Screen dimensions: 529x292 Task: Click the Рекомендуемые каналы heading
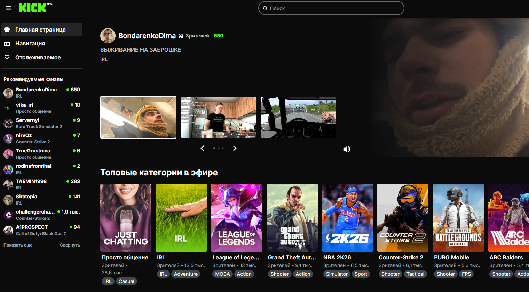33,79
